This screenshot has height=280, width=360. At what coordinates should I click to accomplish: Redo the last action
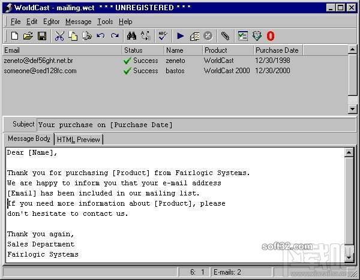pos(115,36)
